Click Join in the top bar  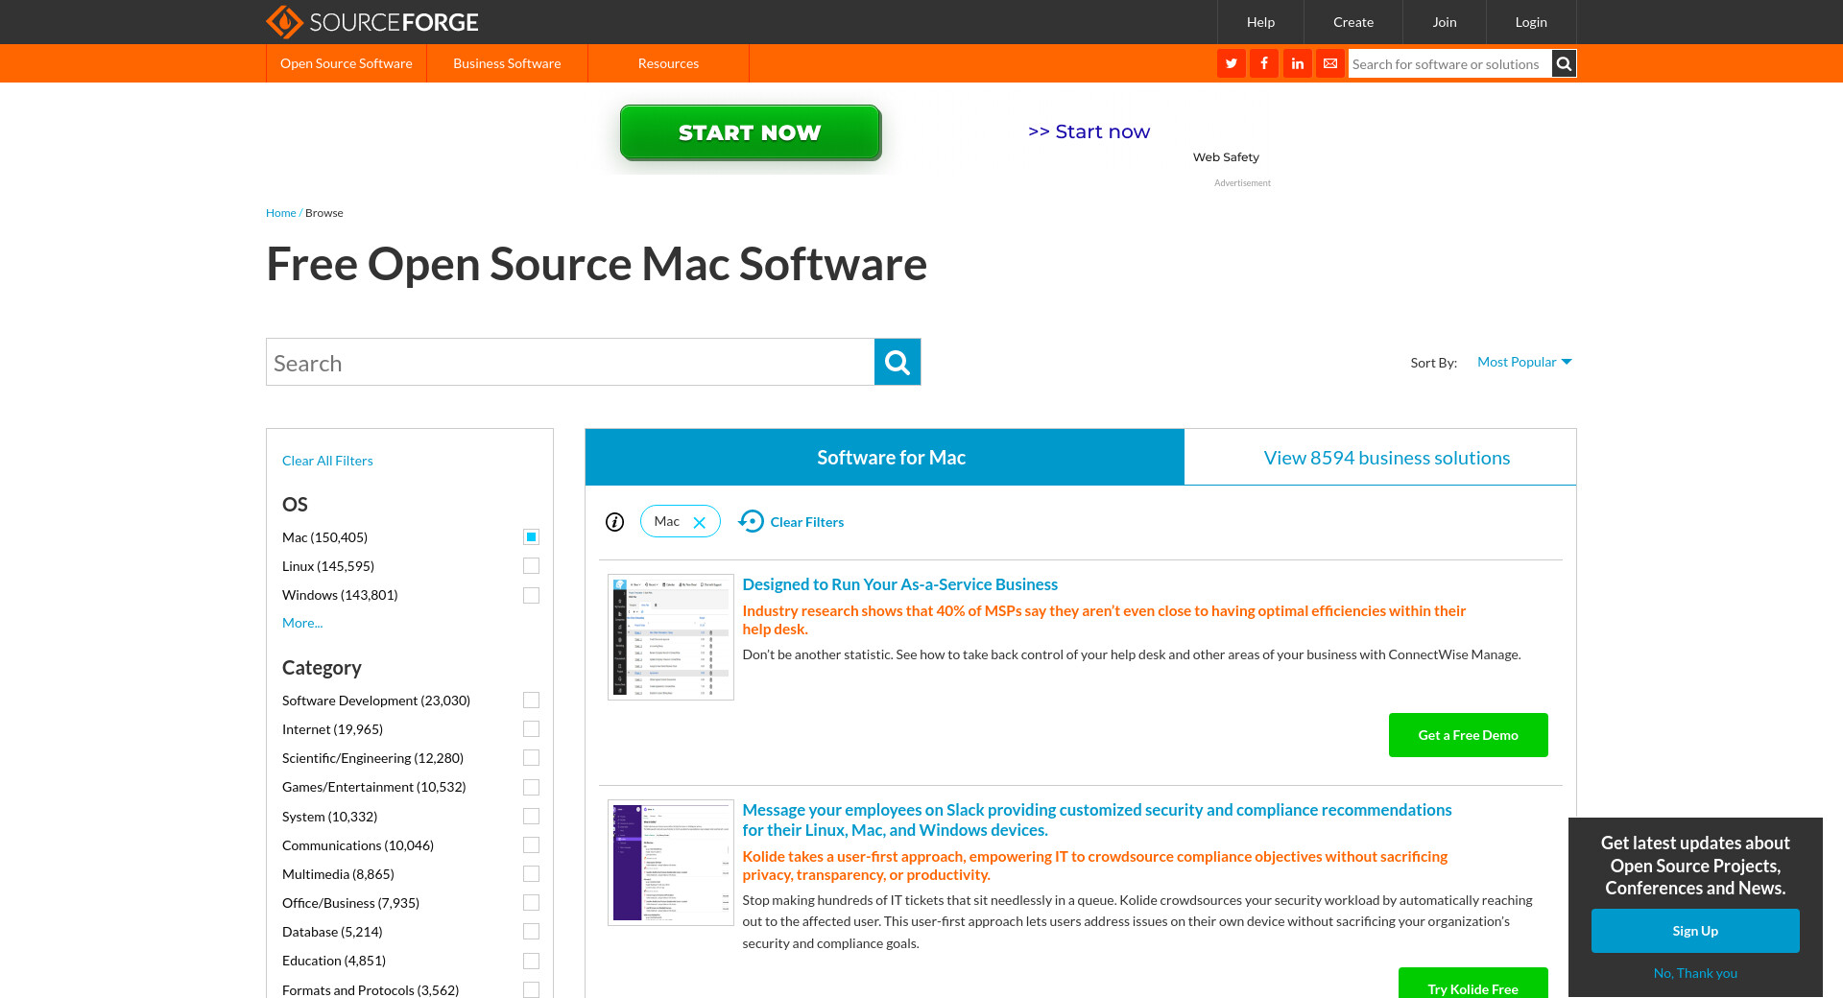click(1445, 22)
